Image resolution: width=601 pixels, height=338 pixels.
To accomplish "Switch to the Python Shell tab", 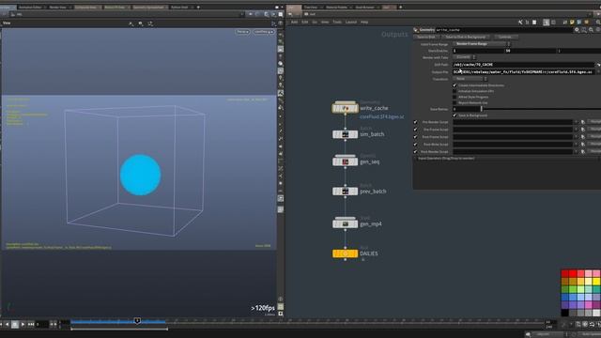I will point(179,8).
